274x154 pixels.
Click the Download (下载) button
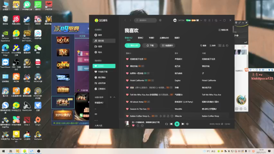(150, 46)
